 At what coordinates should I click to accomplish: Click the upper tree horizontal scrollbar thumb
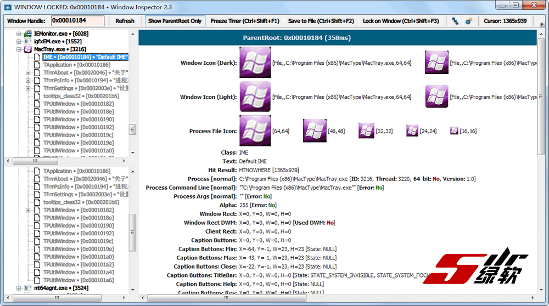(x=35, y=161)
